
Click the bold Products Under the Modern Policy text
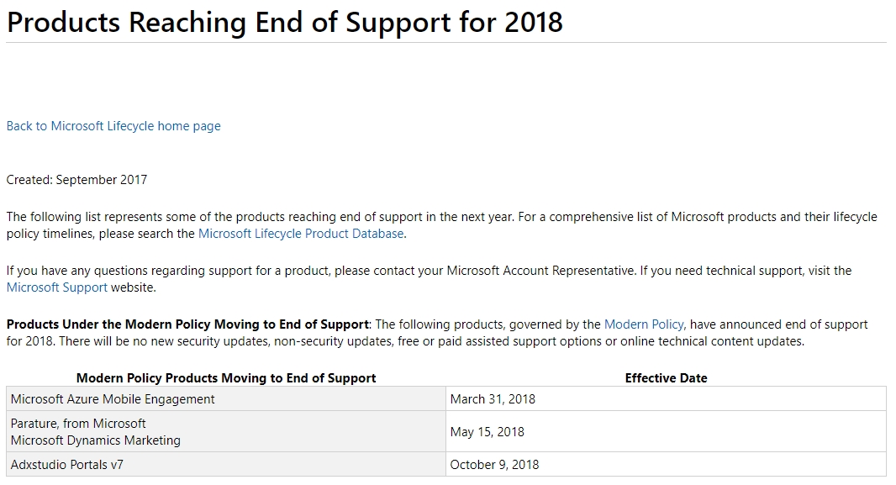point(187,324)
